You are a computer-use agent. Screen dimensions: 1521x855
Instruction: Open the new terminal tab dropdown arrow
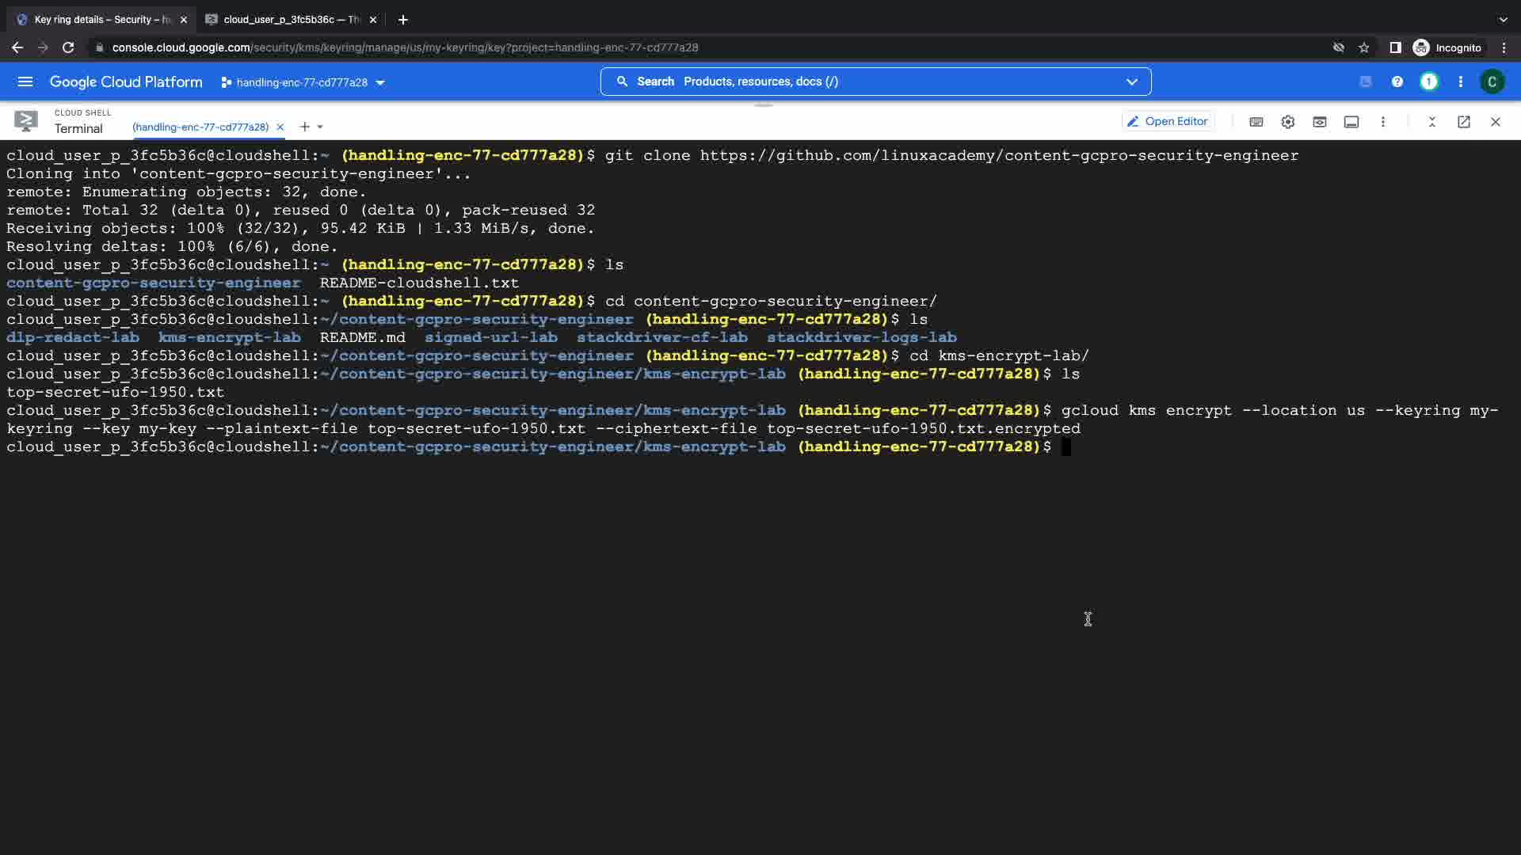point(320,127)
